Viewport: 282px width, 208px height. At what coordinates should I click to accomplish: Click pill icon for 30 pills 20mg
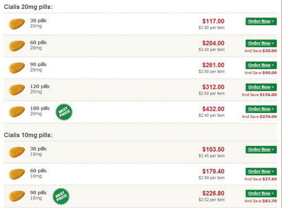click(x=17, y=24)
